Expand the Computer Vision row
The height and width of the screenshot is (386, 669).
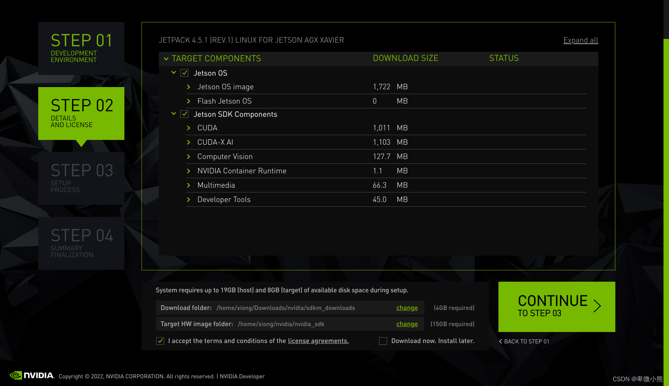[189, 157]
